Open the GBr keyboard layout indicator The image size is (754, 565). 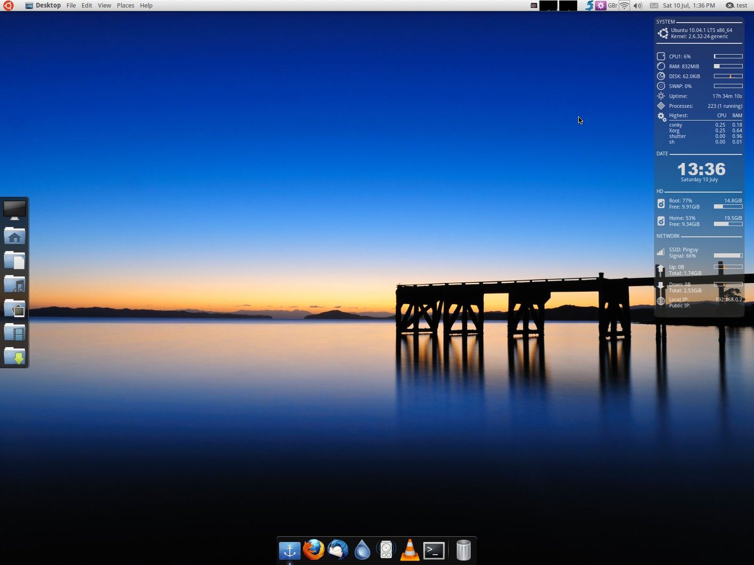pos(612,6)
